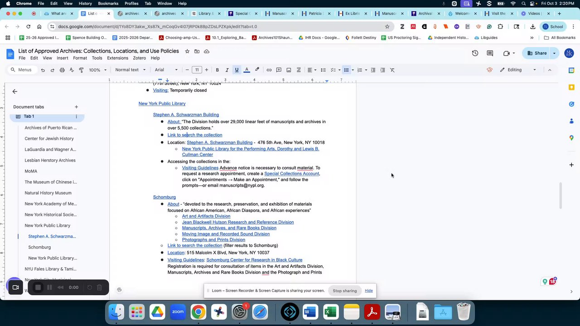Viewport: 580px width, 326px height.
Task: Get add-ons with the side panel plus
Action: pyautogui.click(x=571, y=165)
